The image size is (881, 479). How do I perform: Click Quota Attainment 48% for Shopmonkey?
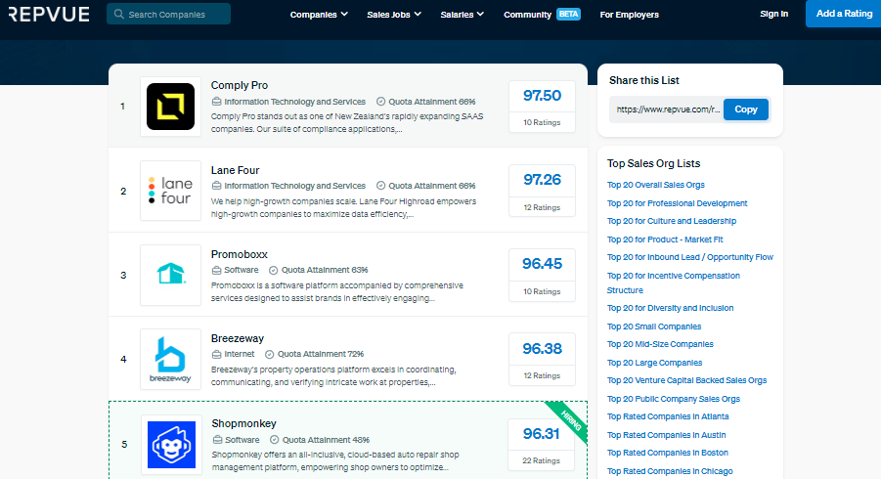point(326,440)
